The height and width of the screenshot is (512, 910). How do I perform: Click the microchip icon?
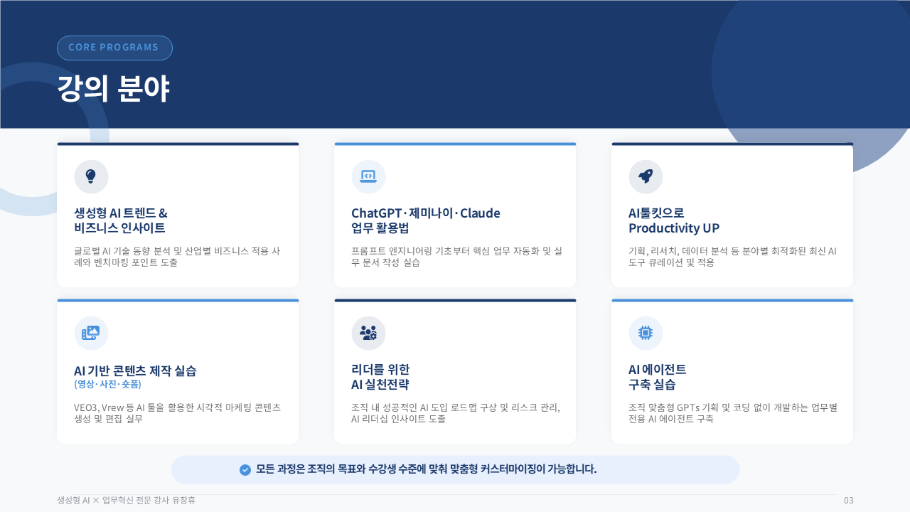point(646,333)
